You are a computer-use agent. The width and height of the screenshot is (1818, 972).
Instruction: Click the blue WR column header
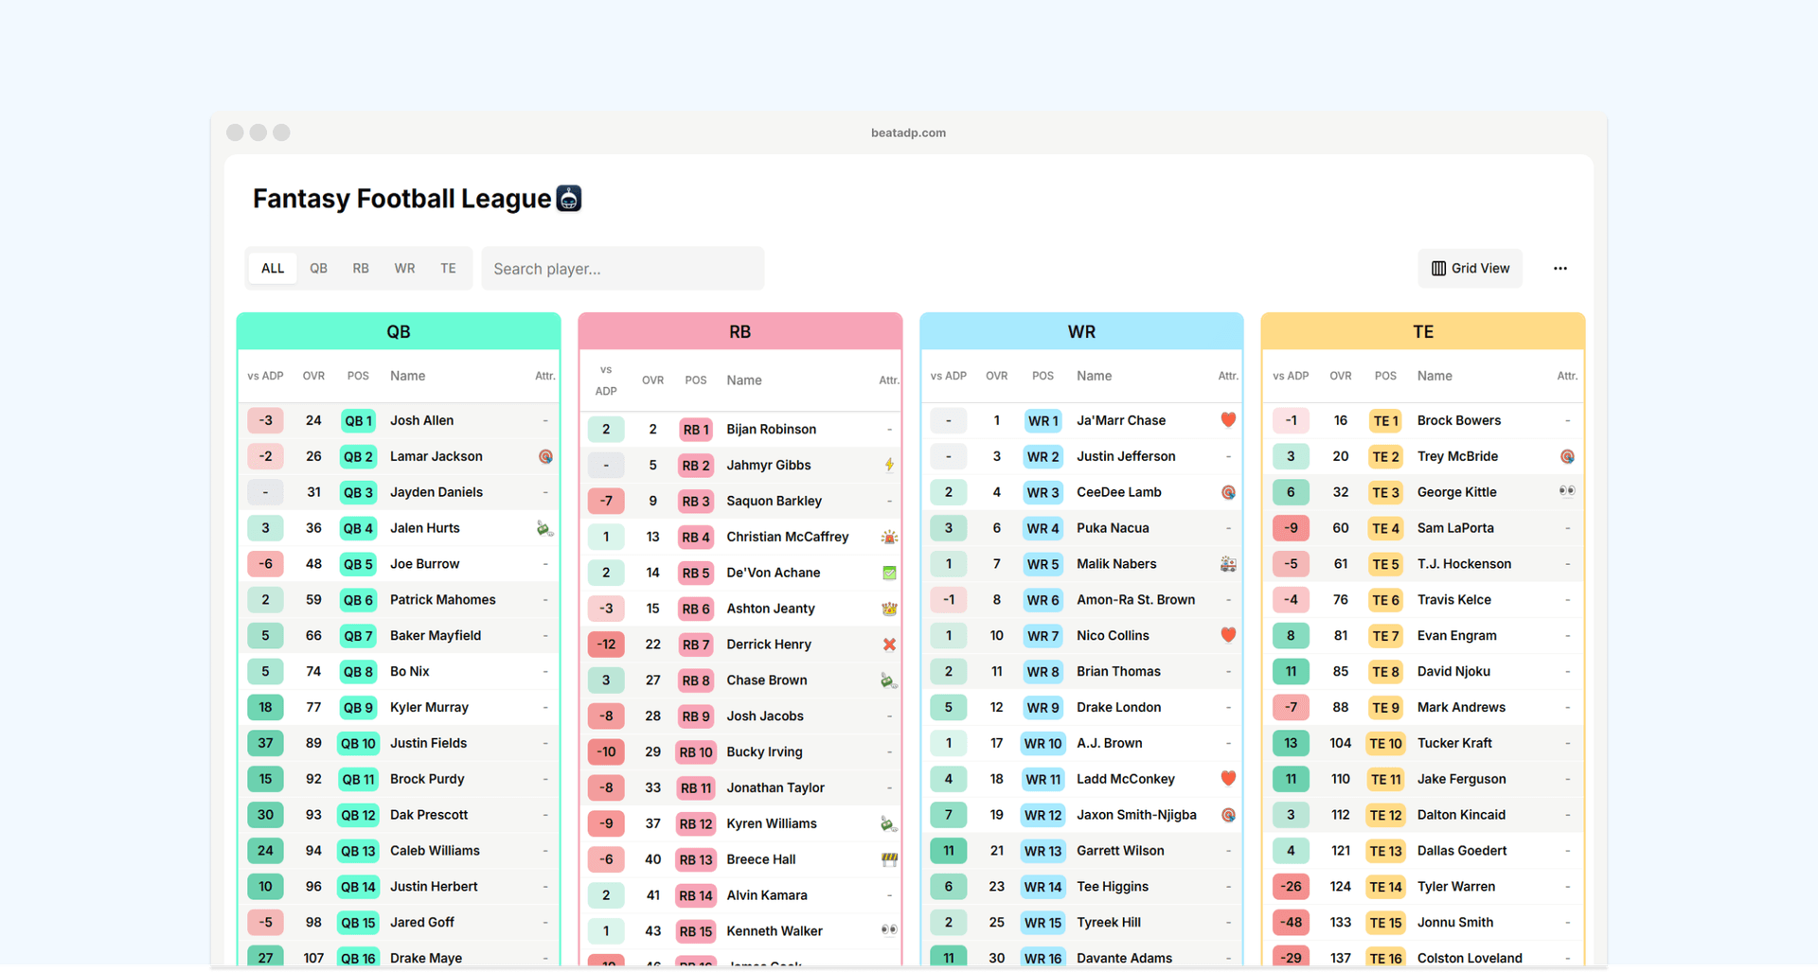click(x=1081, y=331)
